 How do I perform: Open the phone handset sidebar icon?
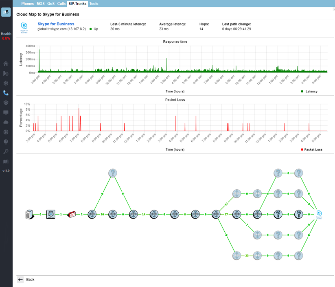tap(6, 93)
